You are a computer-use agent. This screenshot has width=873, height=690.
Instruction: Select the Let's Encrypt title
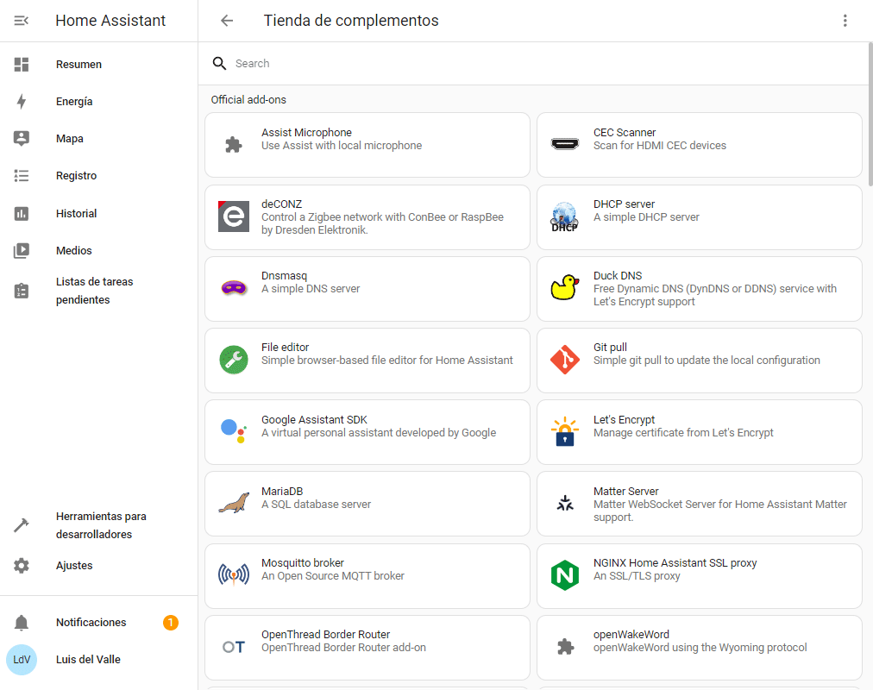624,419
